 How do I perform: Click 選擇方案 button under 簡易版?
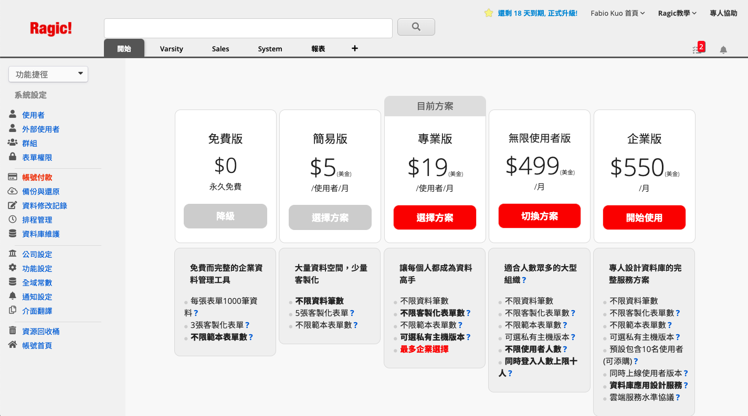330,217
